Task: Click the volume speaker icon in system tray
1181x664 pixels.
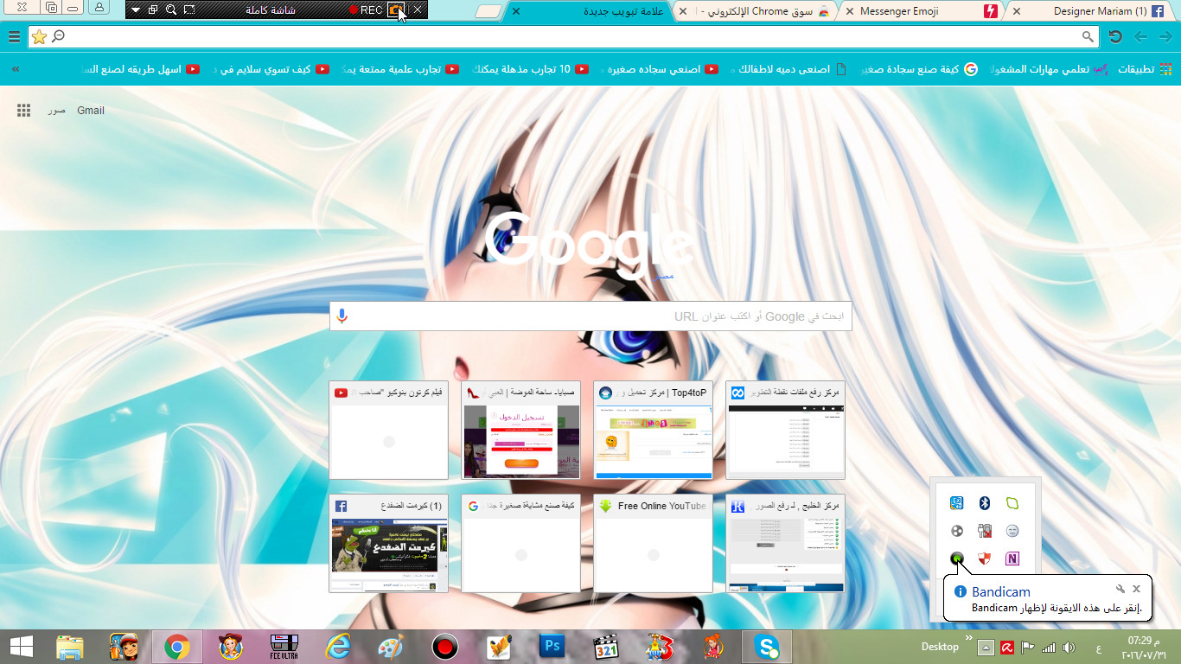Action: 1069,647
